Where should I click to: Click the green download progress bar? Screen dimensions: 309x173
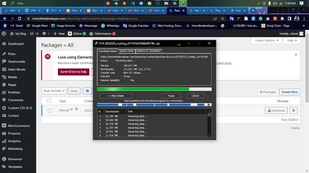tap(154, 89)
